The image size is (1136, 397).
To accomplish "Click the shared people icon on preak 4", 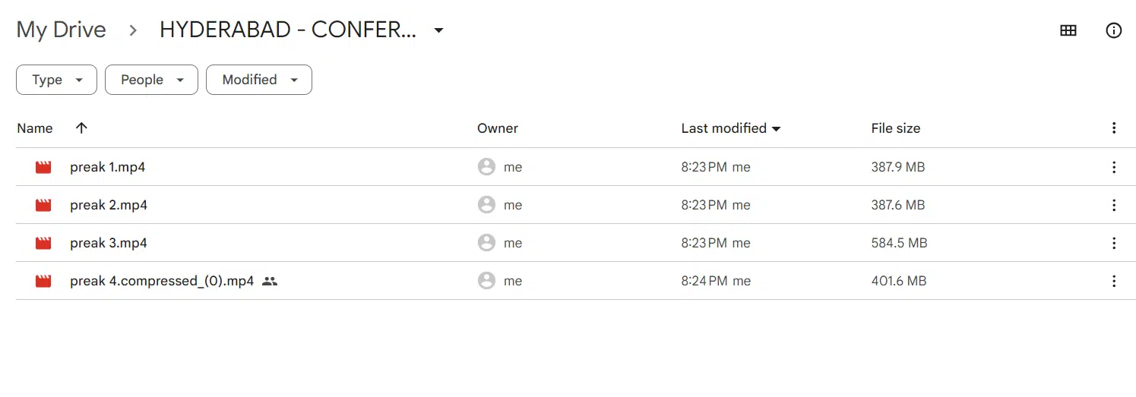I will (x=269, y=281).
